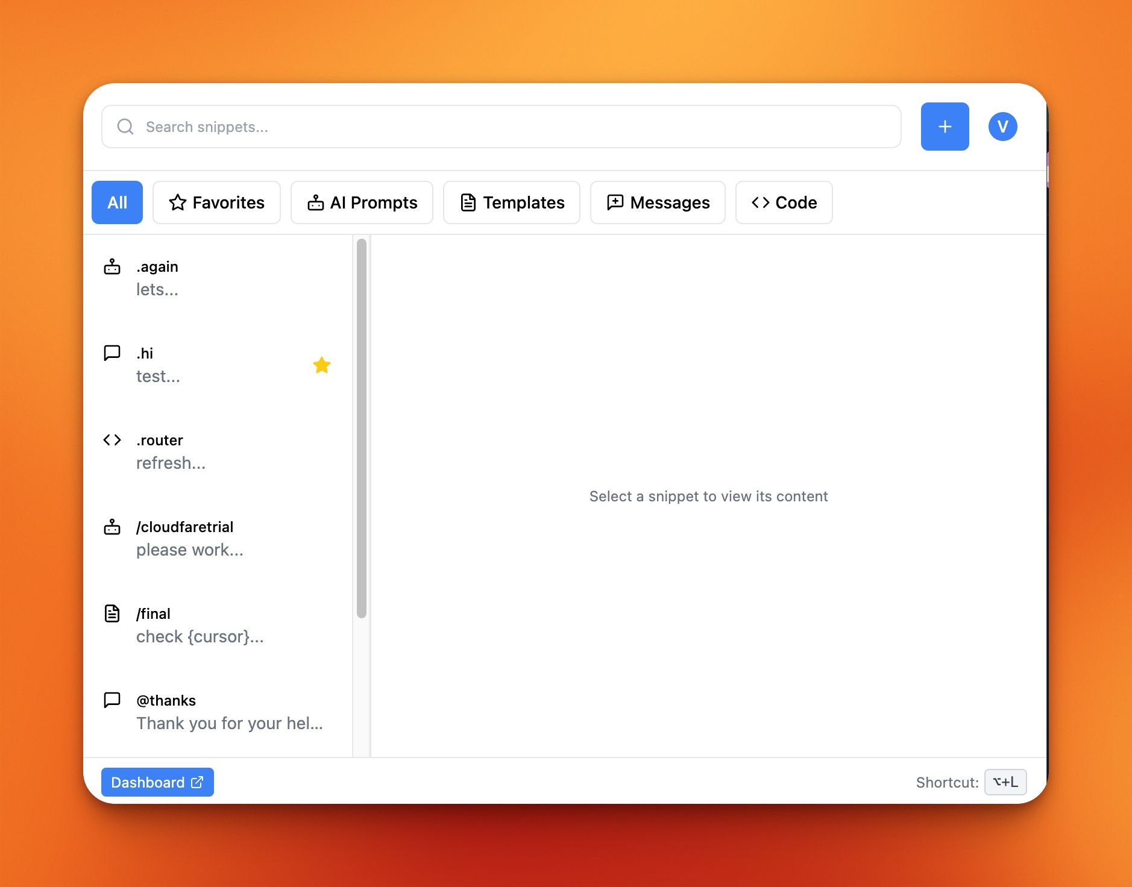Click the AI prompt icon beside .again
This screenshot has height=887, width=1132.
112,267
